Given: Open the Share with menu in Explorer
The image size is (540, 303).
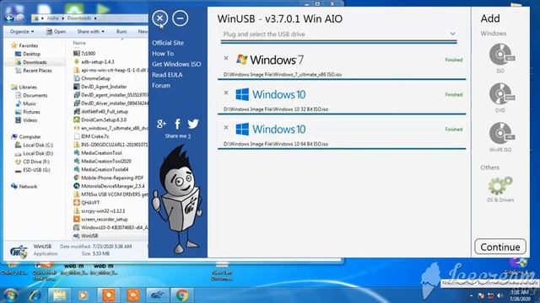Looking at the screenshot, I should point(90,31).
